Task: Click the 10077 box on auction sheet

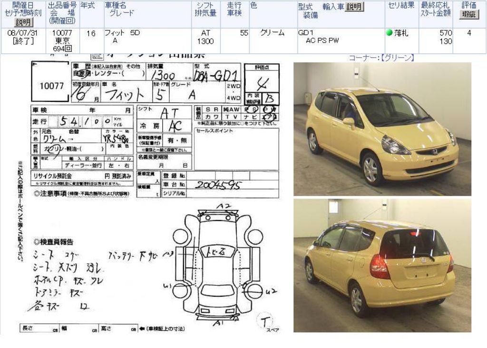Action: 51,86
